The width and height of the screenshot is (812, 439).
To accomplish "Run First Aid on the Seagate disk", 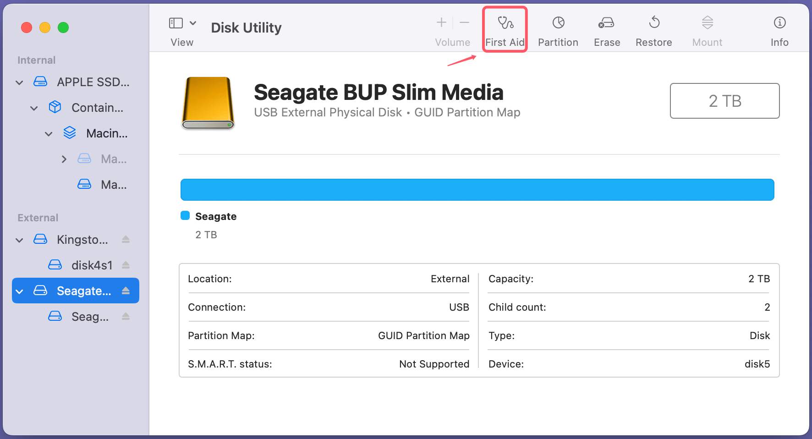I will pos(505,28).
